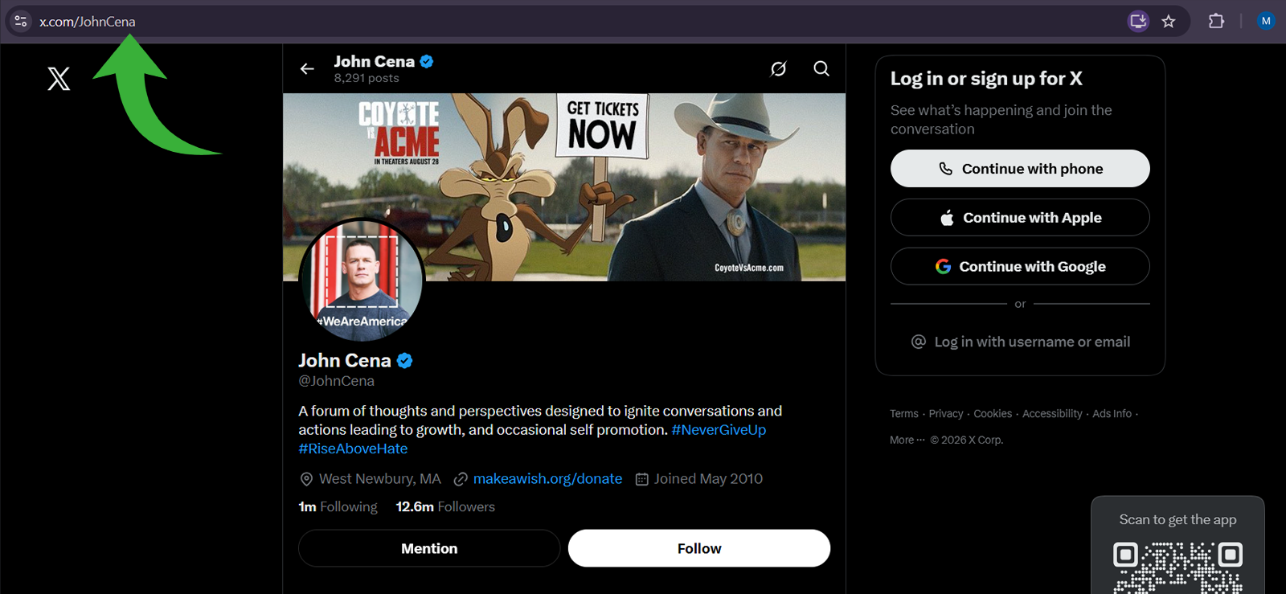
Task: Click the West Newbury, MA location text
Action: click(380, 479)
